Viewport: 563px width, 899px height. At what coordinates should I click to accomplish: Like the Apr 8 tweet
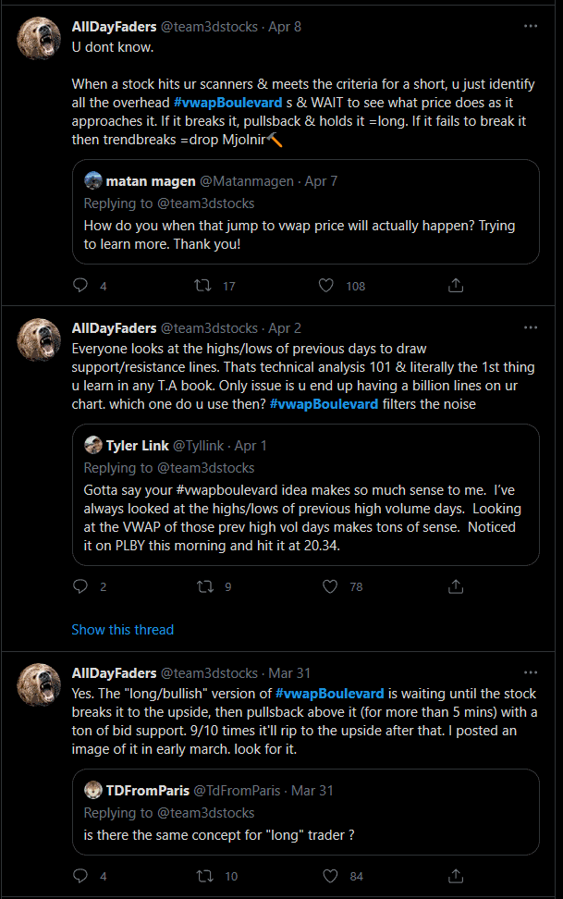[x=325, y=286]
